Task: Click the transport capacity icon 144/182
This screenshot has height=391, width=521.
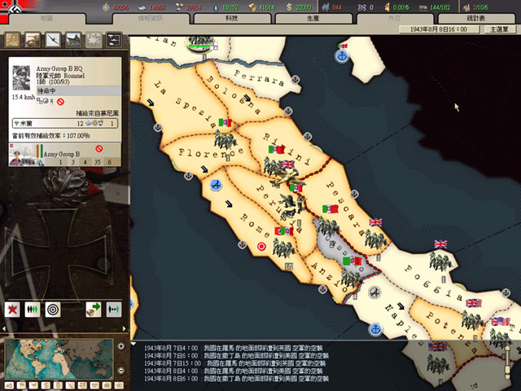Action: (x=422, y=7)
